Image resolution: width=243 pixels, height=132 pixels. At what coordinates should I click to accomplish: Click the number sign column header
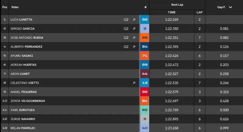(x=145, y=7)
